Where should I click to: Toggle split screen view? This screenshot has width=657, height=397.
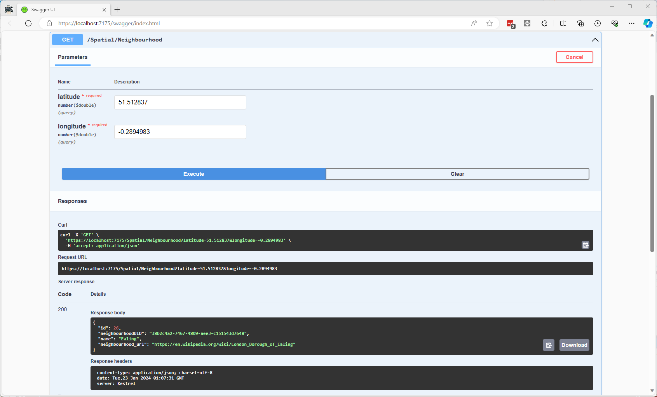563,23
